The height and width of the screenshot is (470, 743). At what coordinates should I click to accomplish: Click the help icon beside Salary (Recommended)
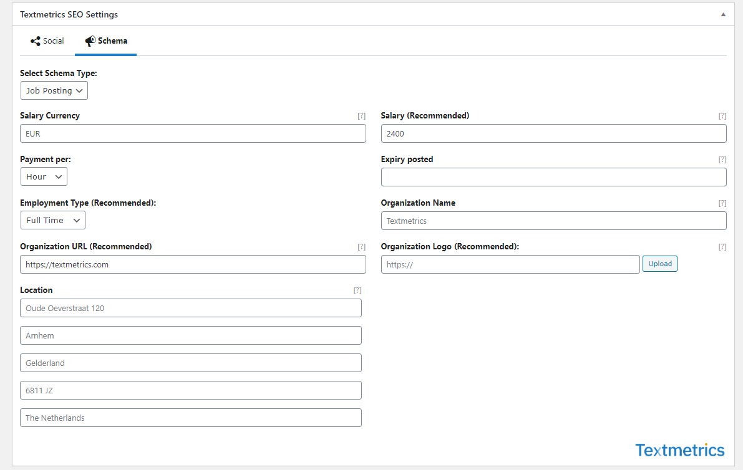(x=722, y=116)
